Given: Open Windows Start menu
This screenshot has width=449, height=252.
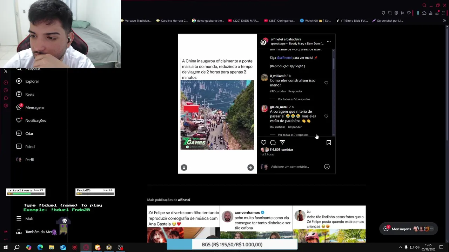Looking at the screenshot, I should [5, 247].
